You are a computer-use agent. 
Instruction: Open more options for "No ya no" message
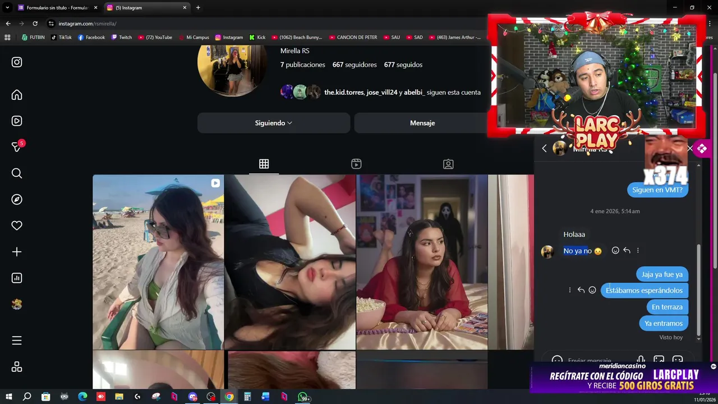click(x=638, y=251)
